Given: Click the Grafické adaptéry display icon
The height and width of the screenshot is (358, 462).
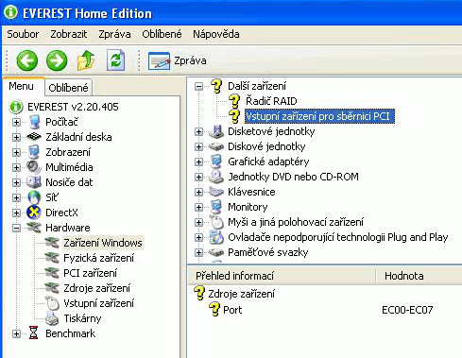Looking at the screenshot, I should pos(216,162).
